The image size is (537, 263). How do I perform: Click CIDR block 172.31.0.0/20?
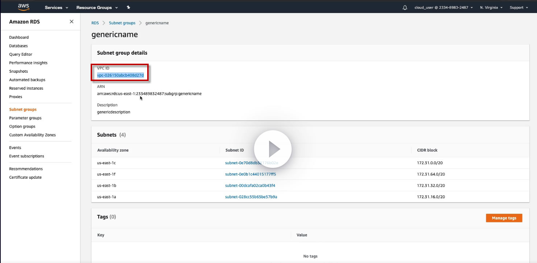[430, 163]
